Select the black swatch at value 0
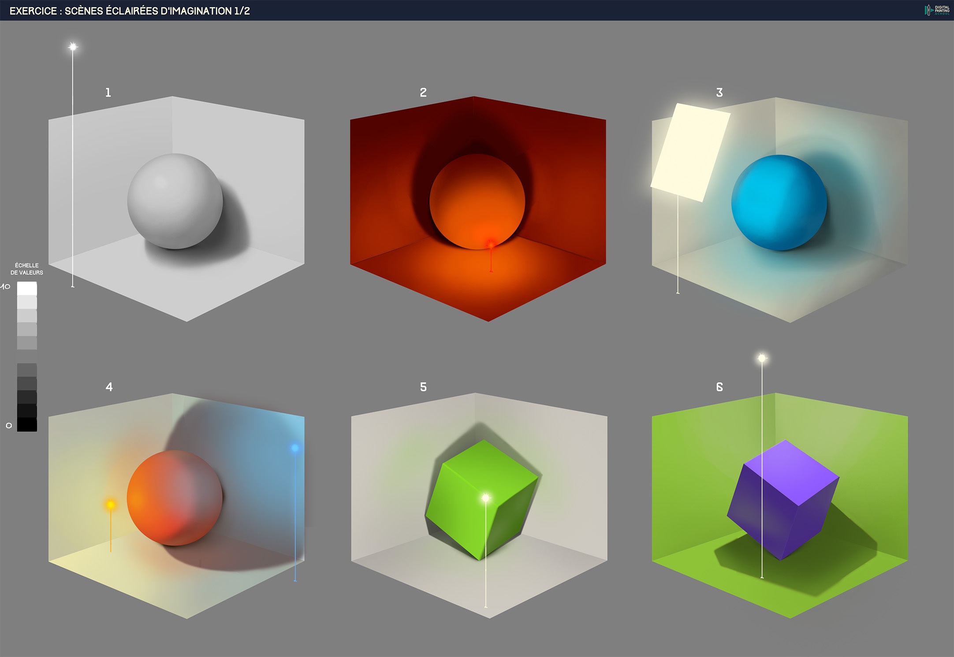This screenshot has width=954, height=657. coord(27,425)
